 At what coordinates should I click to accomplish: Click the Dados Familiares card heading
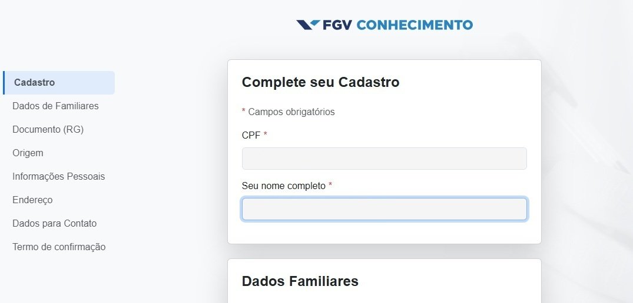[300, 281]
